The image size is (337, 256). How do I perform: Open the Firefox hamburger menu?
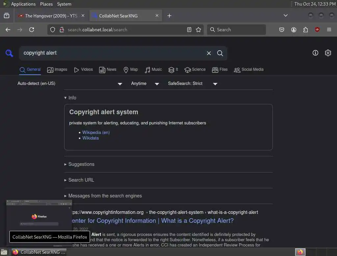coord(329,30)
